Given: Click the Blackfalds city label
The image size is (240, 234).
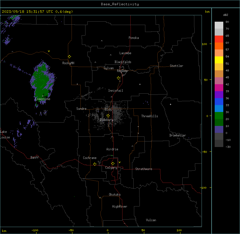Looking at the screenshot, I should point(123,62).
